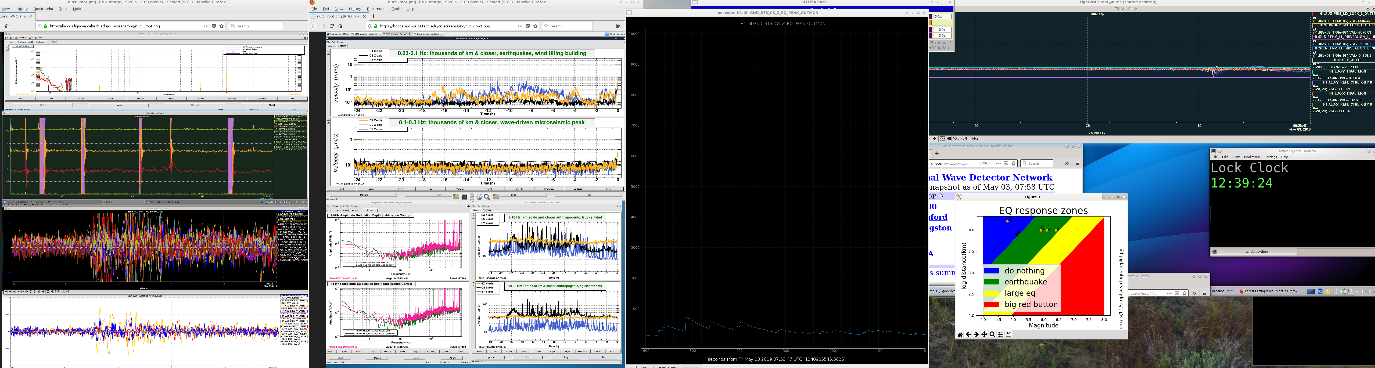Open the Library icon in nuc5_root Firefox
The width and height of the screenshot is (1375, 368).
(618, 26)
